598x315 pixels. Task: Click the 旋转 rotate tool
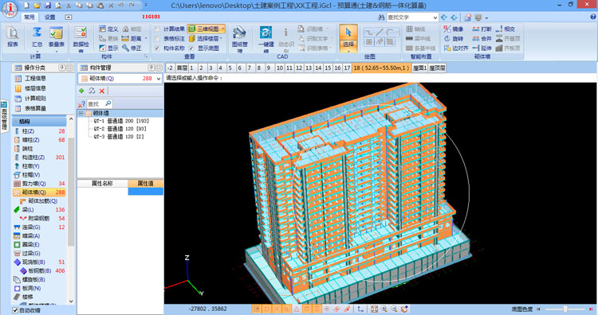(x=454, y=38)
